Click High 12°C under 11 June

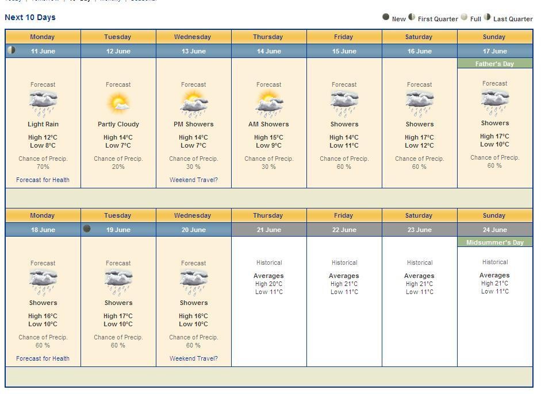coord(43,137)
